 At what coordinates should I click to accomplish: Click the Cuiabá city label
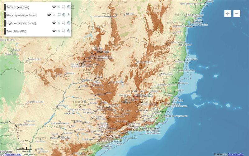pyautogui.click(x=12, y=49)
